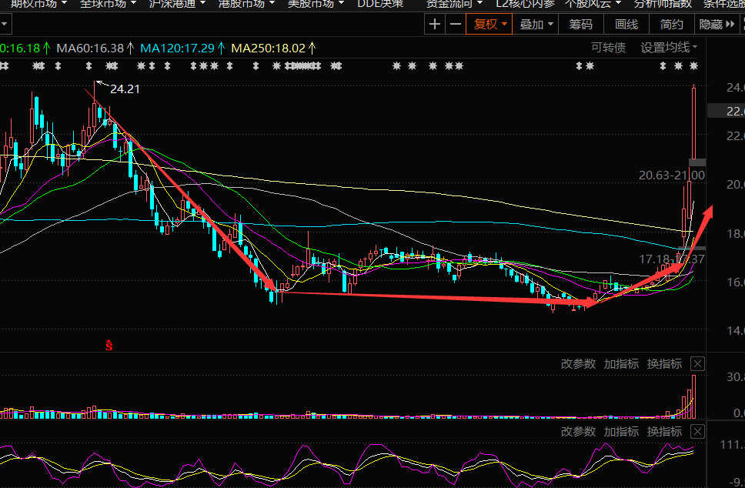This screenshot has height=488, width=745.
Task: Close the bottom oscillator indicator panel
Action: [x=697, y=432]
